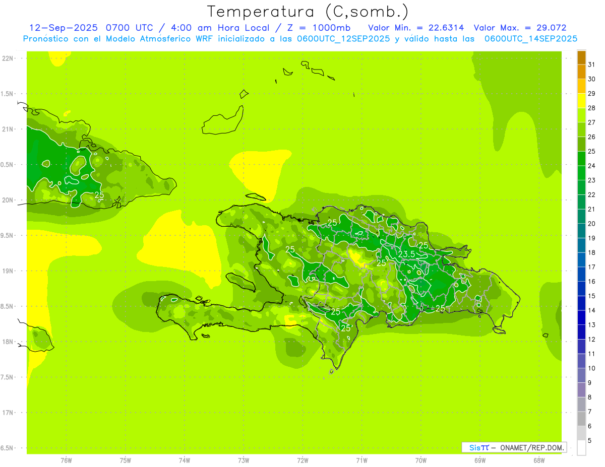Pick the yellow swatch between 28 and 29
The width and height of the screenshot is (605, 467).
[581, 101]
